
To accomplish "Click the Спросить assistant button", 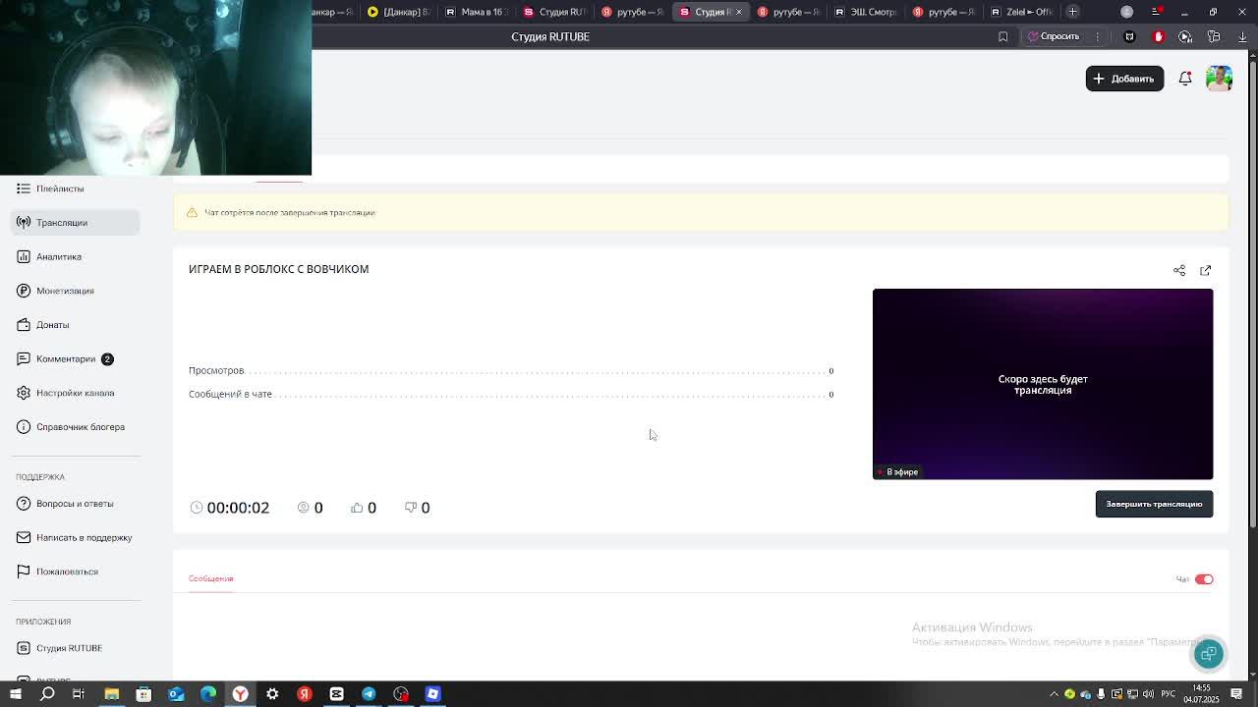I will pos(1053,36).
